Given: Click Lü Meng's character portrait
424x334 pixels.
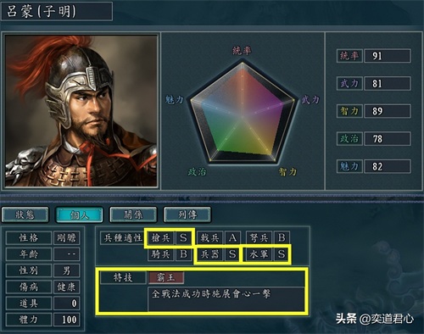Looking at the screenshot, I should pos(81,111).
